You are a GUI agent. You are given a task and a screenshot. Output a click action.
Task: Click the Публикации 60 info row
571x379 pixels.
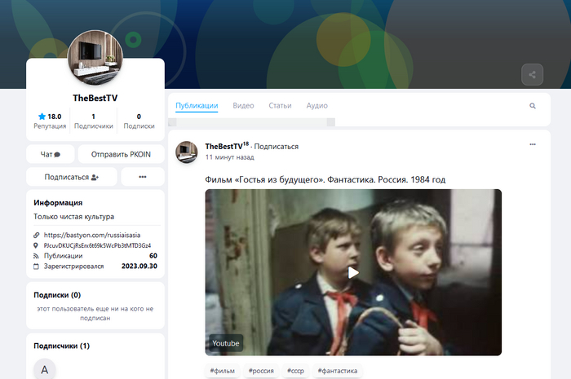(x=95, y=256)
